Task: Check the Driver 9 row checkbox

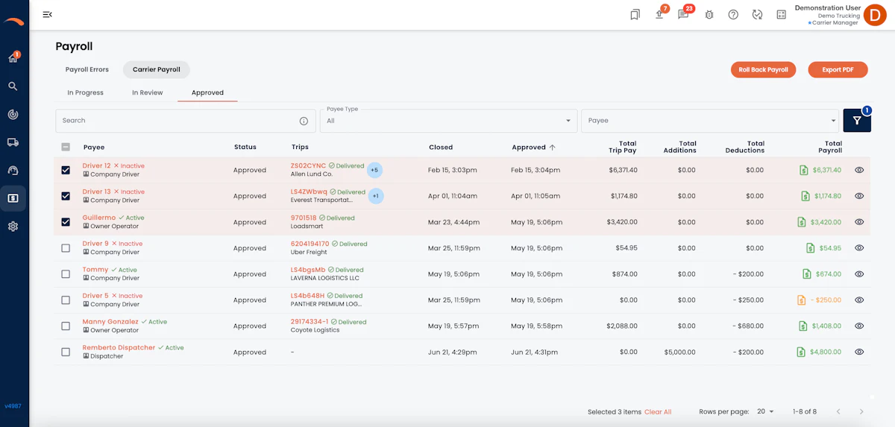Action: click(x=66, y=248)
